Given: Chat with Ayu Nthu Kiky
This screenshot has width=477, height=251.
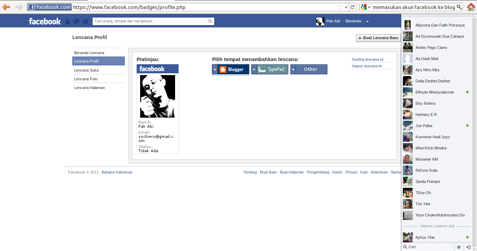Looking at the screenshot, I should (x=436, y=70).
